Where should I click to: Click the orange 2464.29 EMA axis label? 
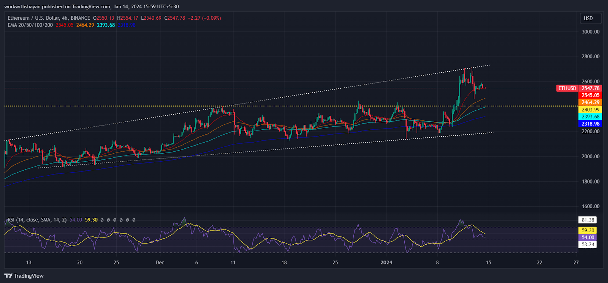pos(590,102)
